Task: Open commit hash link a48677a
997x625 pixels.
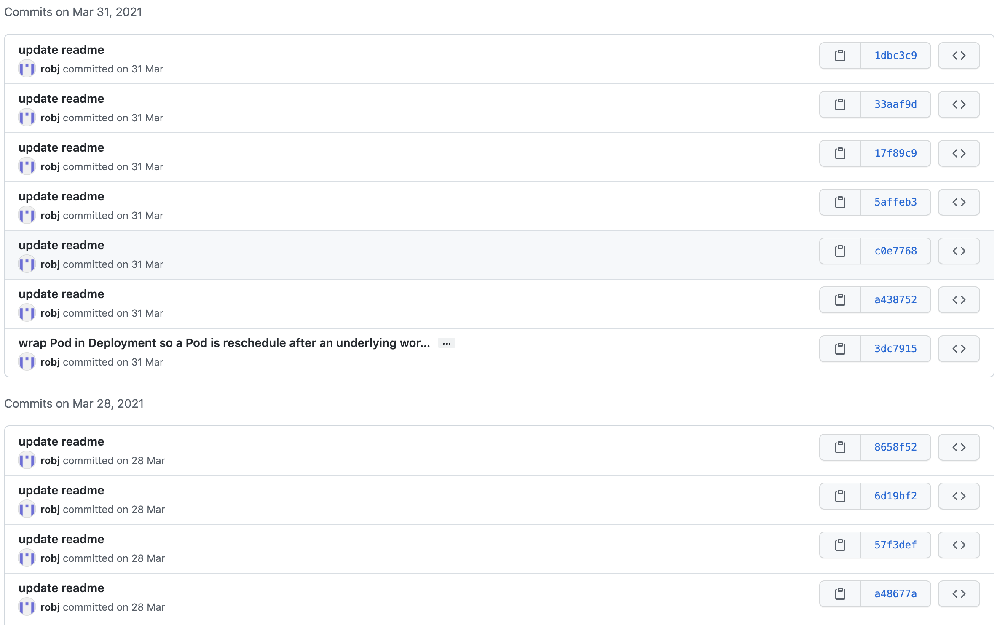Action: pos(895,594)
